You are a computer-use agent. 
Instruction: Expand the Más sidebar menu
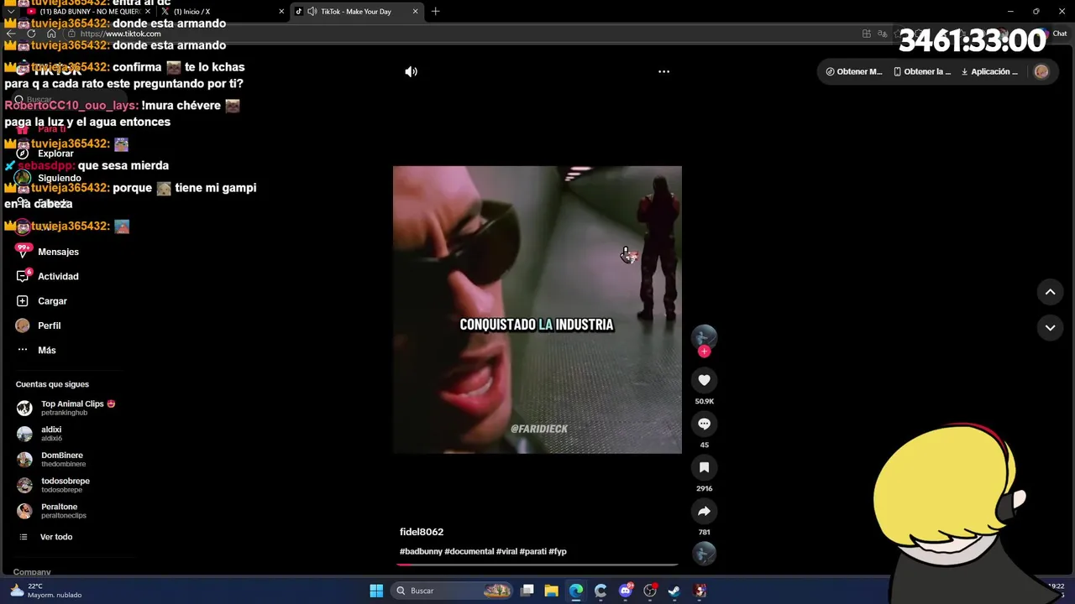click(46, 350)
